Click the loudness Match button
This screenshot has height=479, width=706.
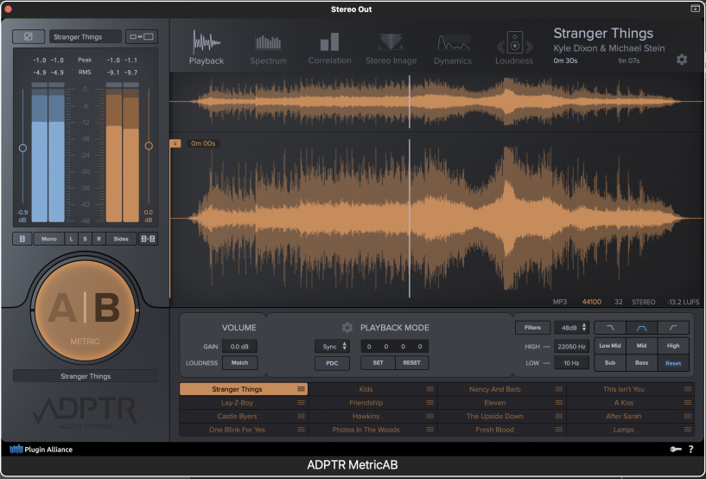point(239,363)
